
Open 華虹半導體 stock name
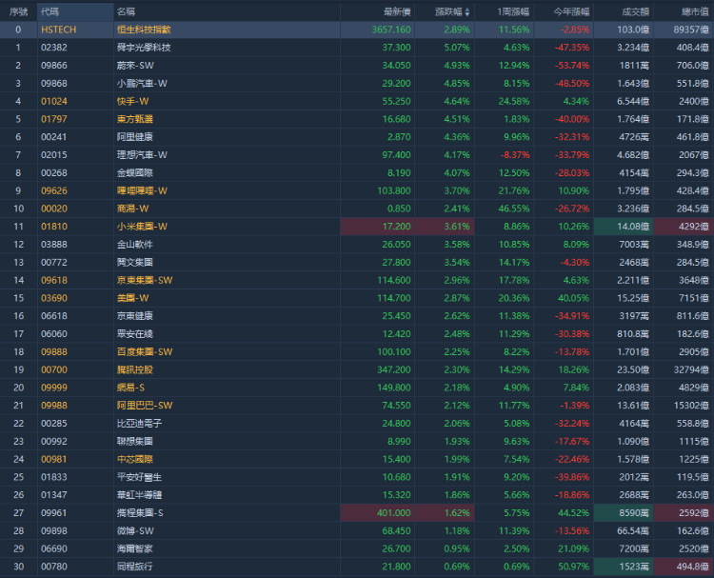[139, 494]
